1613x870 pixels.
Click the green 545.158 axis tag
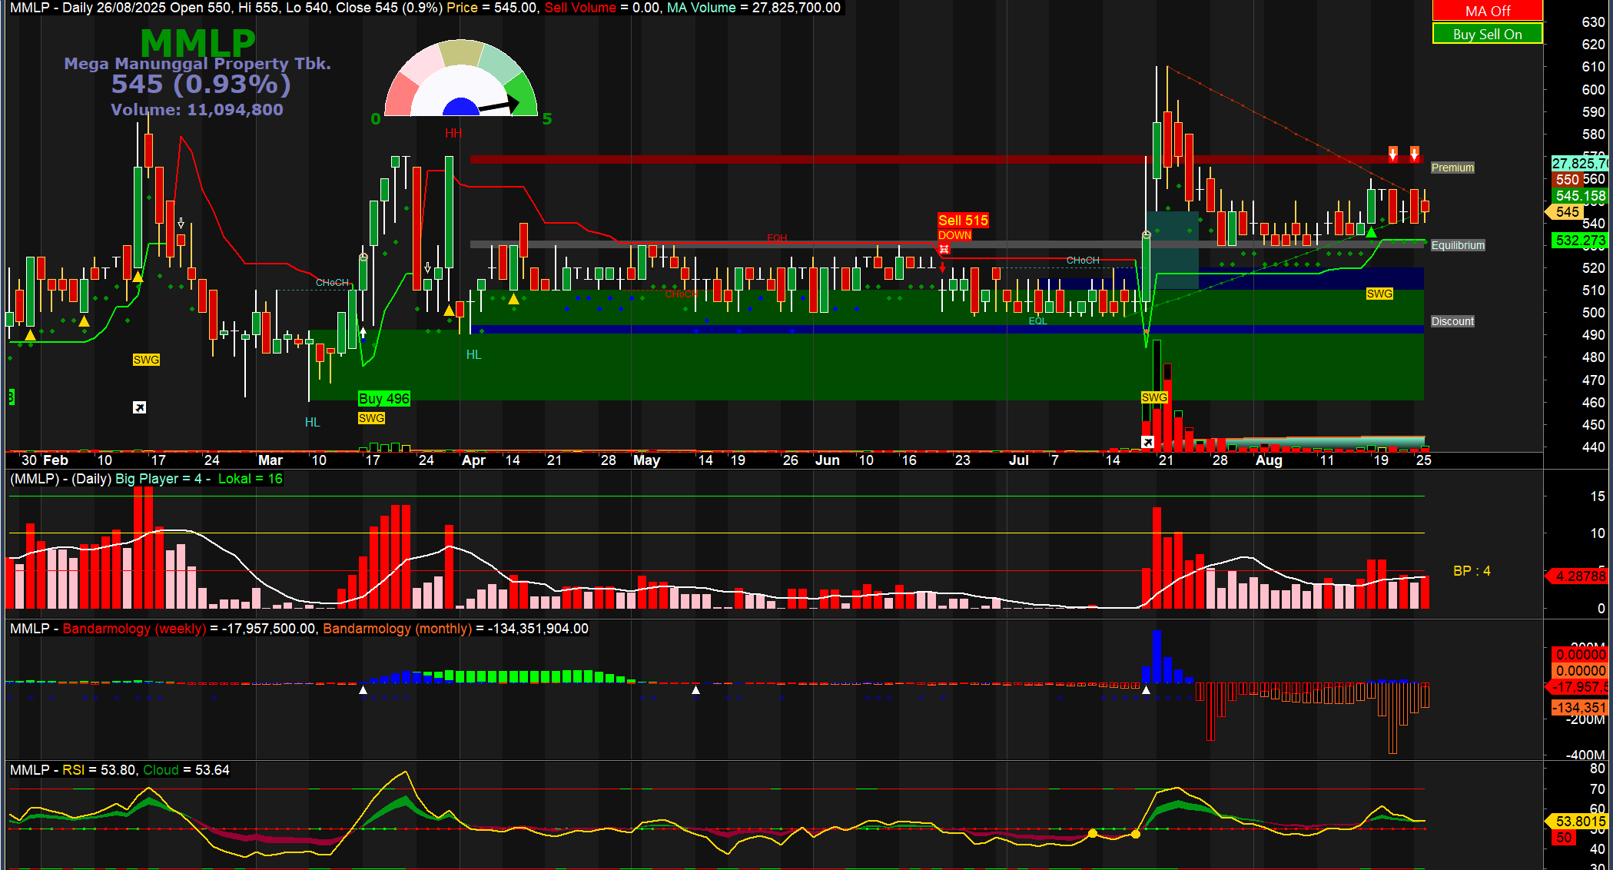tap(1580, 196)
